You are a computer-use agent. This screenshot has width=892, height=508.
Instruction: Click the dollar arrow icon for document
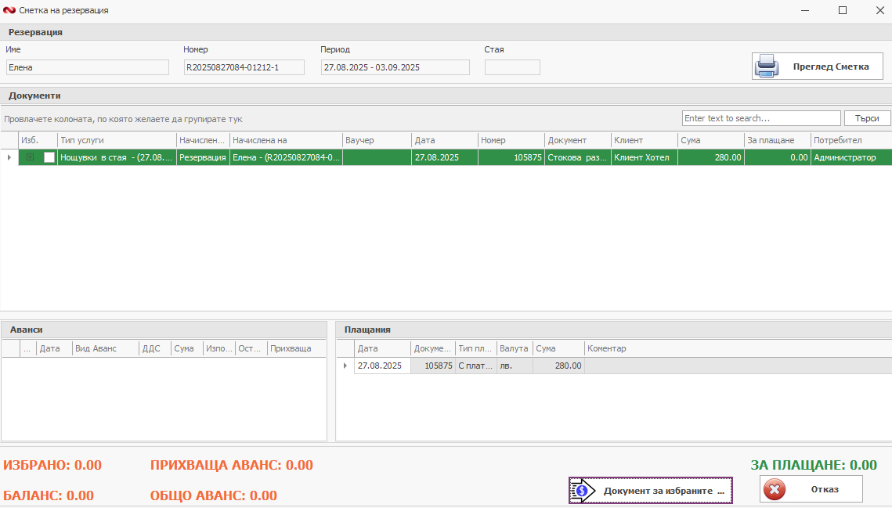[580, 491]
